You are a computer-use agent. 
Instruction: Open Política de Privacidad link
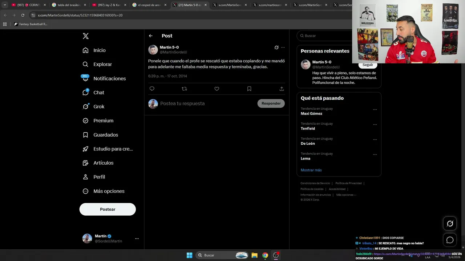[348, 183]
